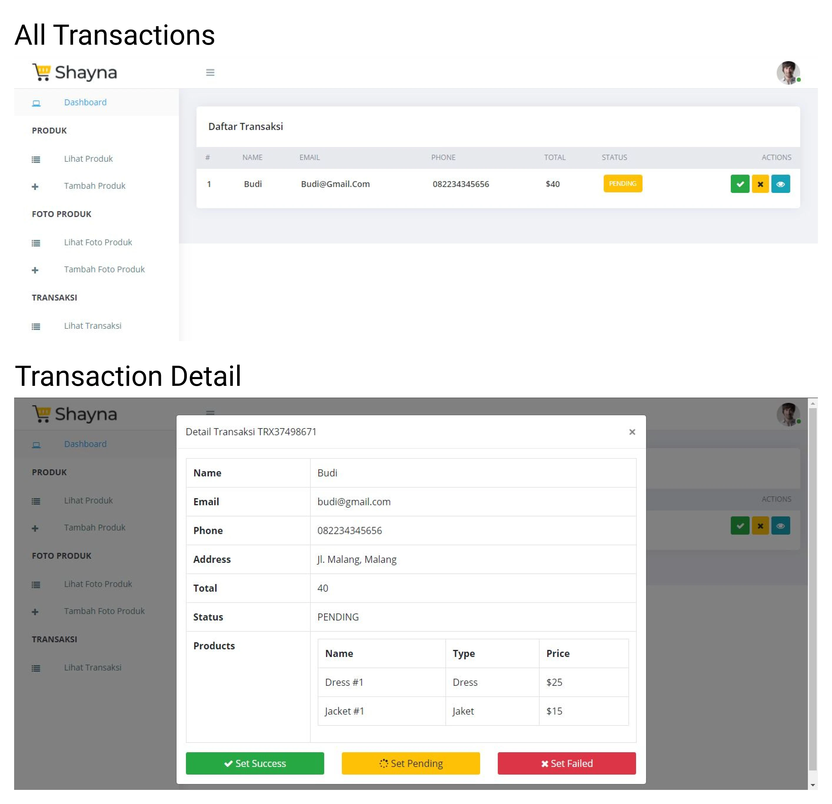832x804 pixels.
Task: Click the close X button on transaction detail modal
Action: click(632, 431)
